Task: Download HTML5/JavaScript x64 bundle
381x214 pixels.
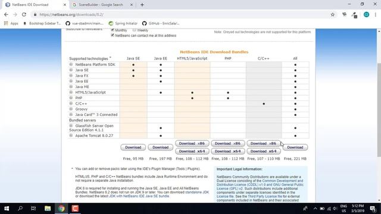Action: (192, 151)
